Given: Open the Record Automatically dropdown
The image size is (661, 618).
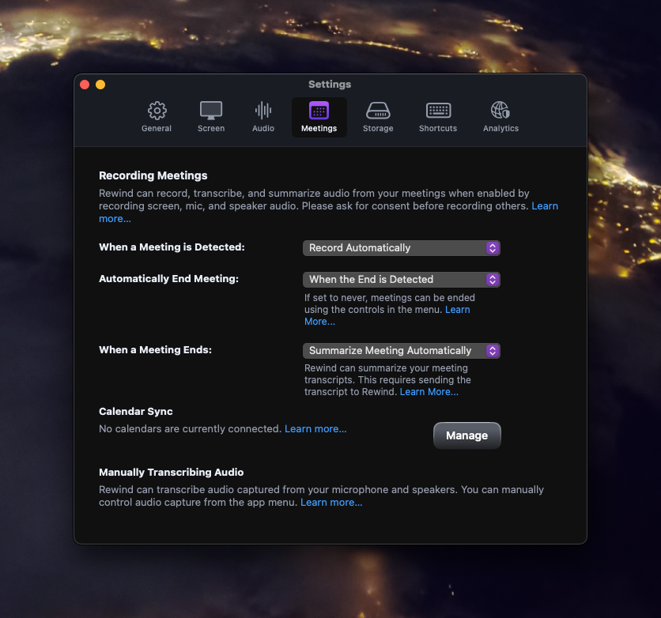Looking at the screenshot, I should click(402, 248).
